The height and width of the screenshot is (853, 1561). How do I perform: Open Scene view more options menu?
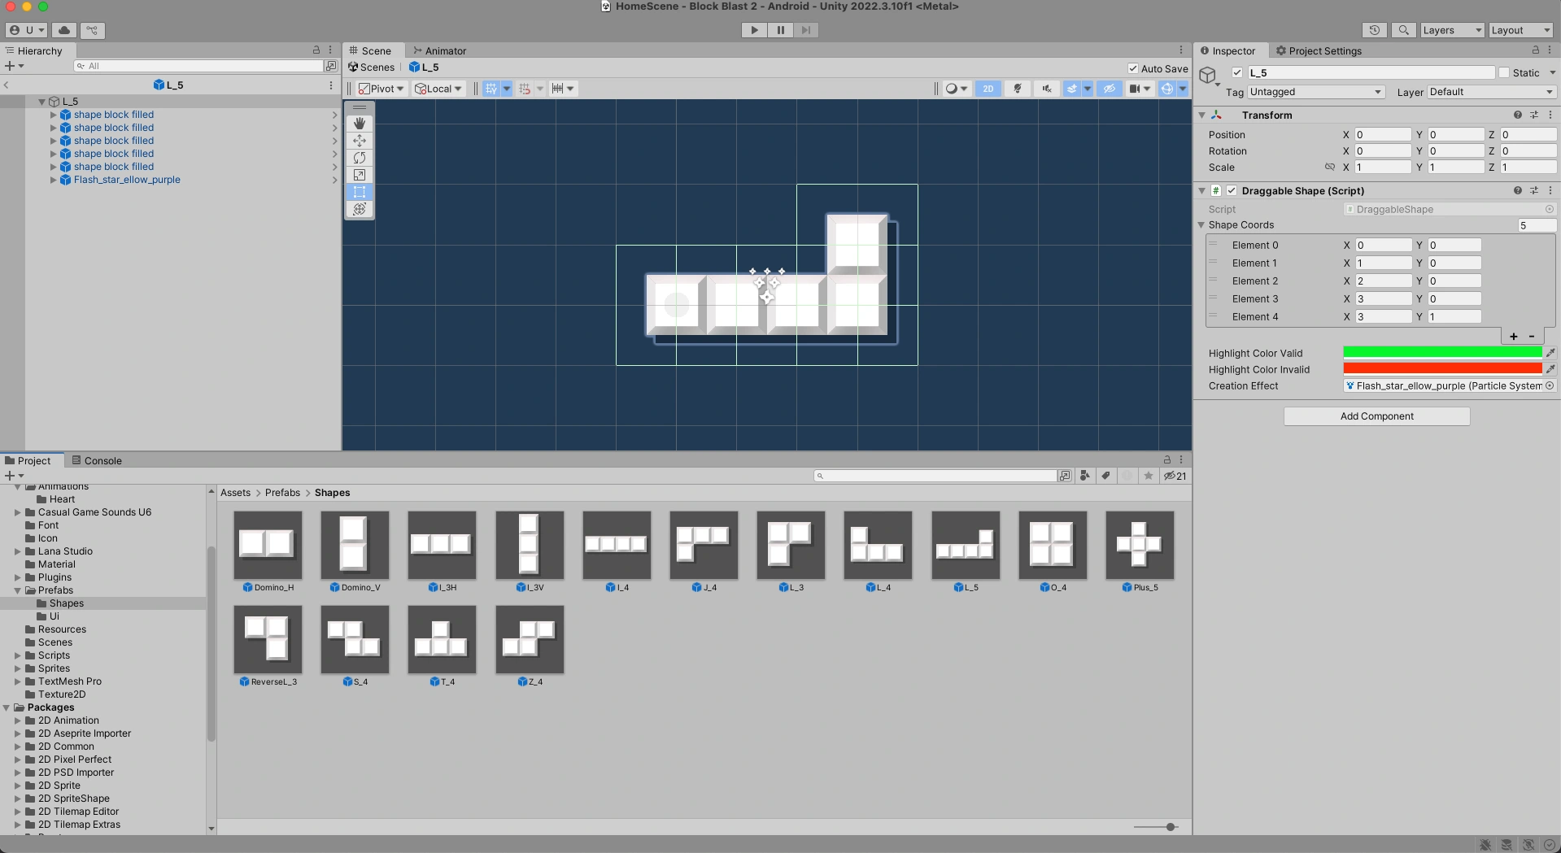(1181, 50)
